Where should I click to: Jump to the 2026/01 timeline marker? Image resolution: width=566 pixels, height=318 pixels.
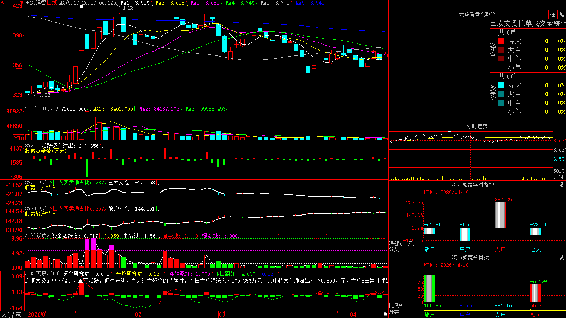pos(38,314)
